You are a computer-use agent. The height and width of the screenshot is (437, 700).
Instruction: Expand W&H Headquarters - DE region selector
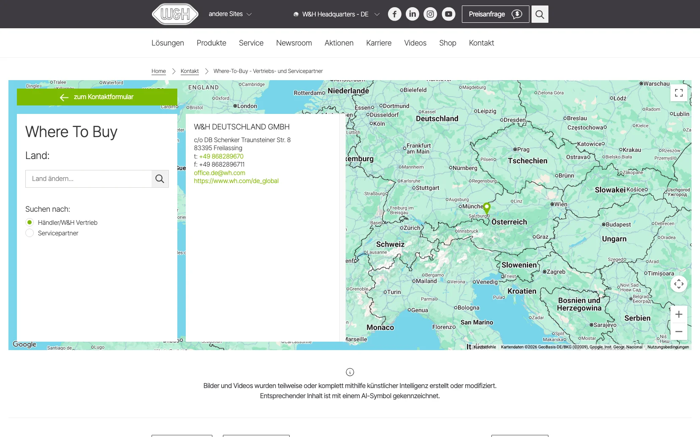coord(336,14)
